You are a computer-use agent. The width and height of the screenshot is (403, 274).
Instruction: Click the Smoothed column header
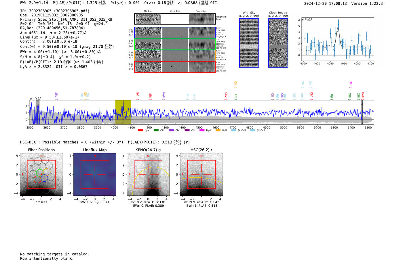(x=202, y=12)
